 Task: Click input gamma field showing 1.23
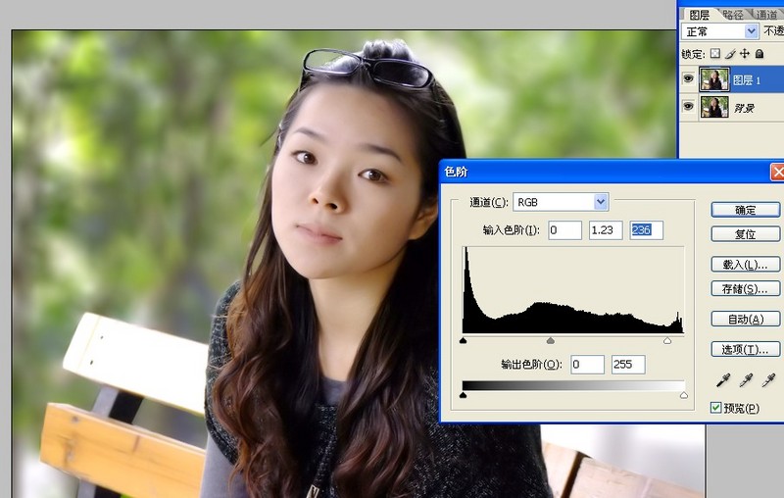pyautogui.click(x=606, y=230)
